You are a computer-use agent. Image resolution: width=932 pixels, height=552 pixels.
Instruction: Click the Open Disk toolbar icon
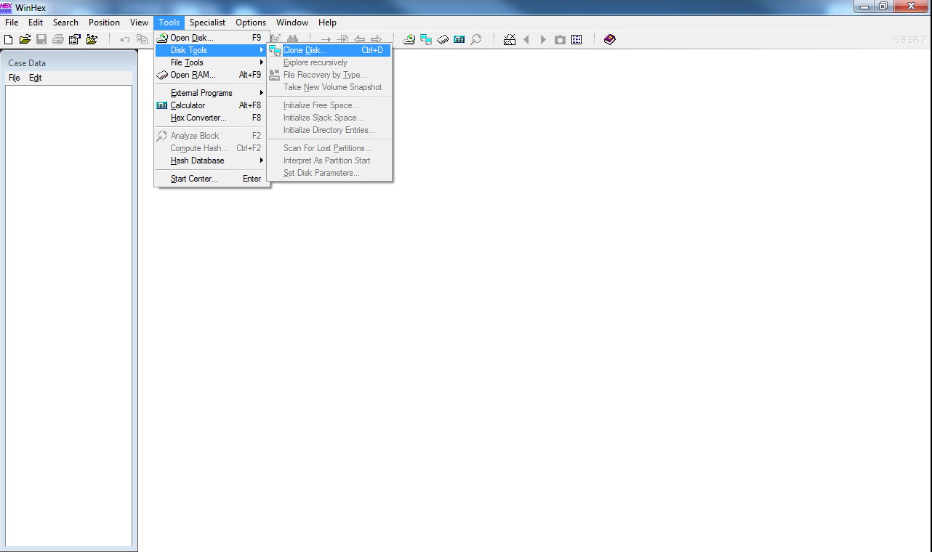coord(409,39)
